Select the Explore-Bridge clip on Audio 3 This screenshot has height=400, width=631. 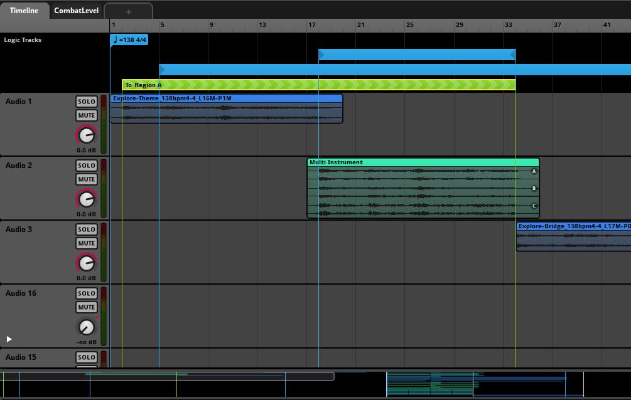pos(573,237)
